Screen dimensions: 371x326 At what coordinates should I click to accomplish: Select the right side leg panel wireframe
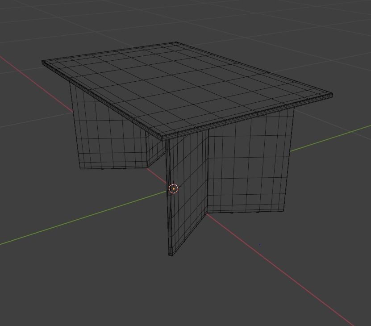click(250, 161)
